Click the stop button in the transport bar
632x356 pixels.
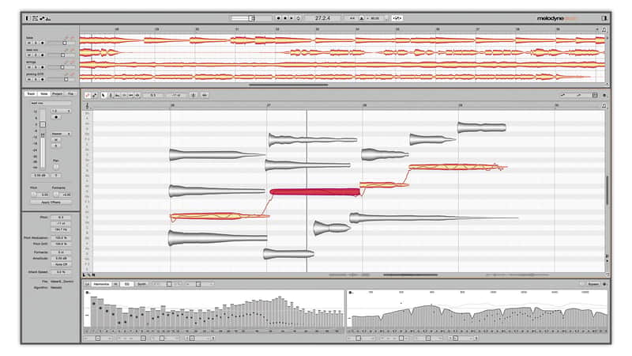[x=285, y=18]
